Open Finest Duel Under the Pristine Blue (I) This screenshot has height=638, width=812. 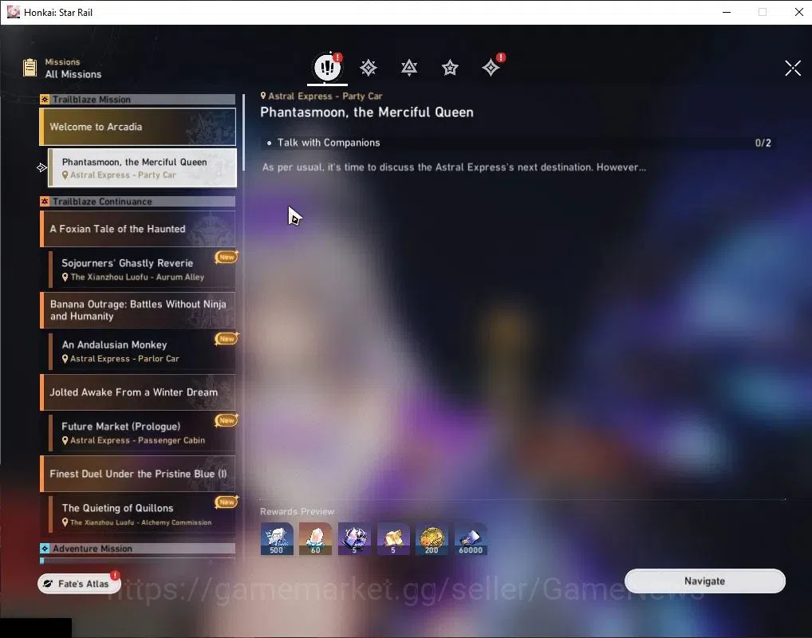coord(138,474)
